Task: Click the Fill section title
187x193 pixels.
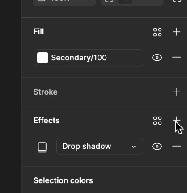Action: point(38,32)
